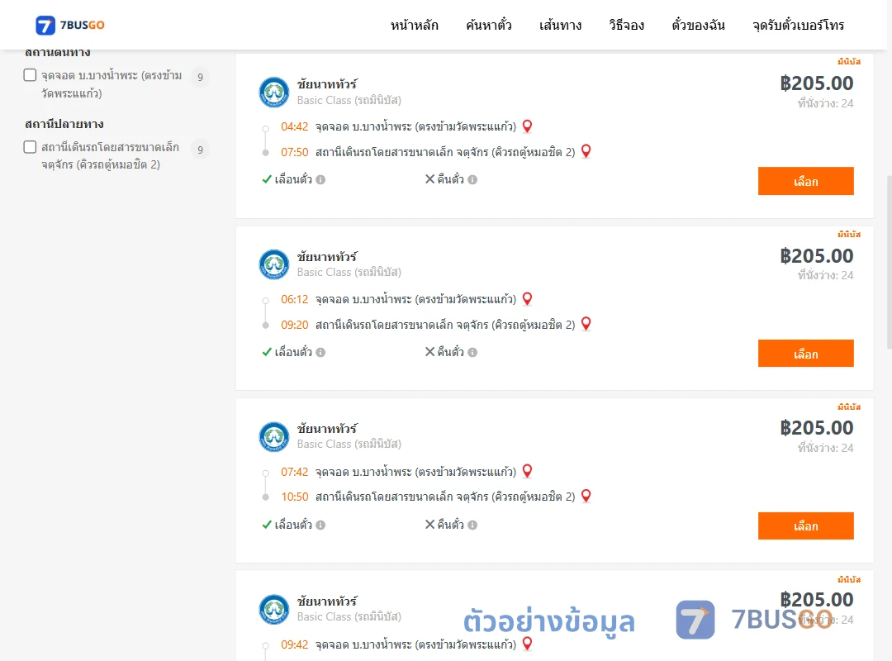The image size is (892, 661).
Task: Click green checkmark beside เลื่อนตั๋ว on 04:42 trip
Action: coord(266,179)
